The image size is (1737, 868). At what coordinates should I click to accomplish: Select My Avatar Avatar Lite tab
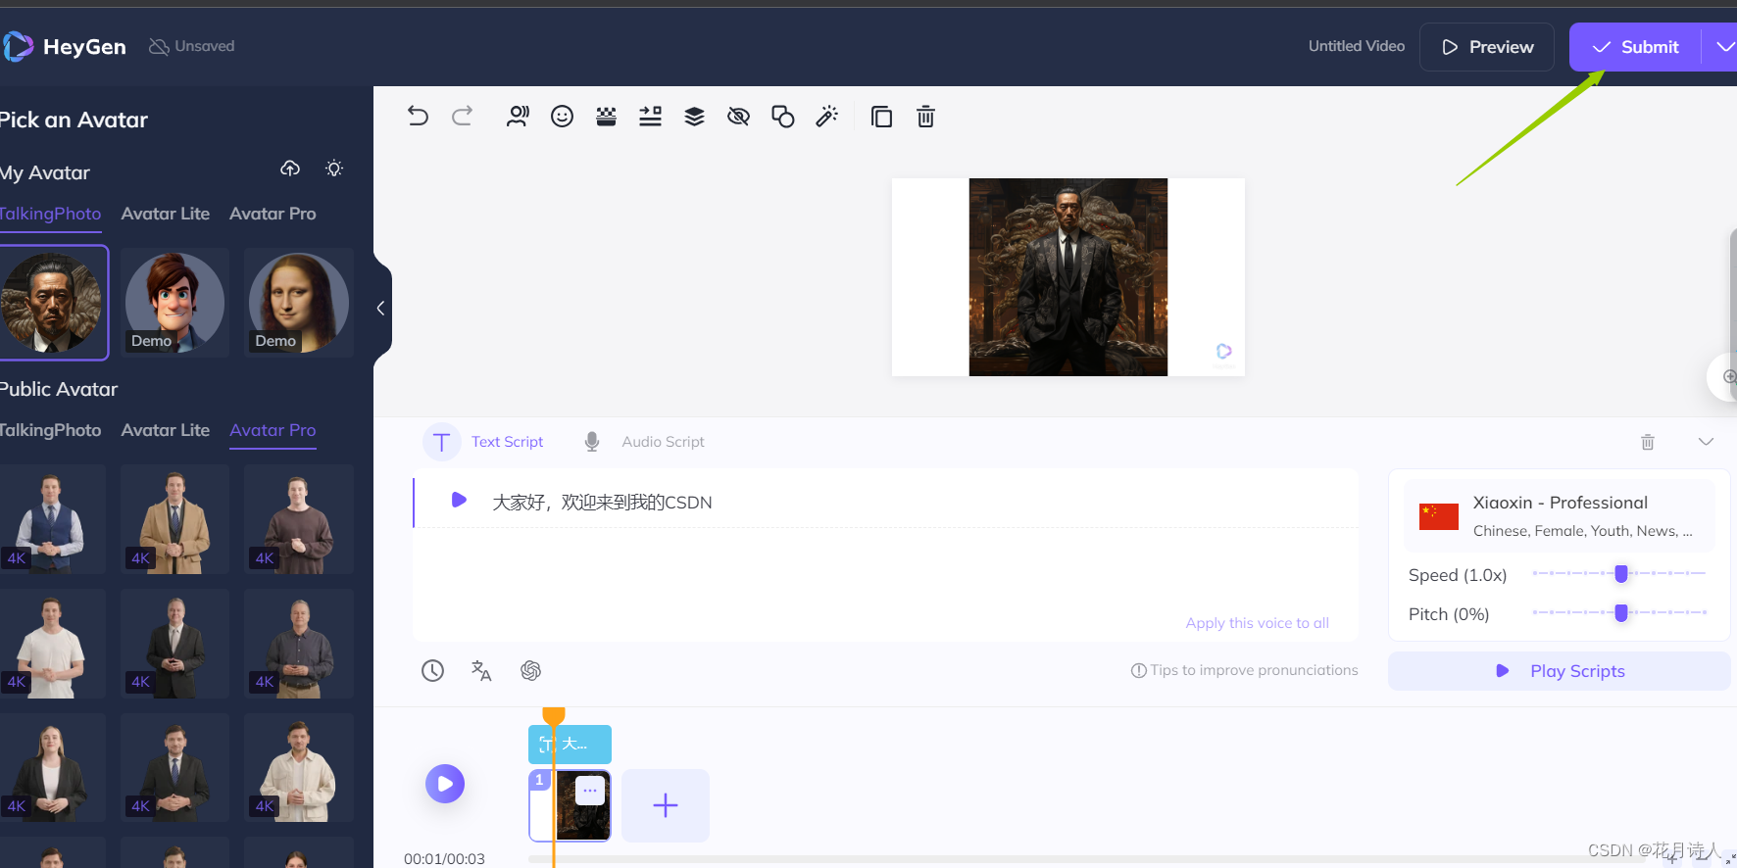pyautogui.click(x=166, y=214)
